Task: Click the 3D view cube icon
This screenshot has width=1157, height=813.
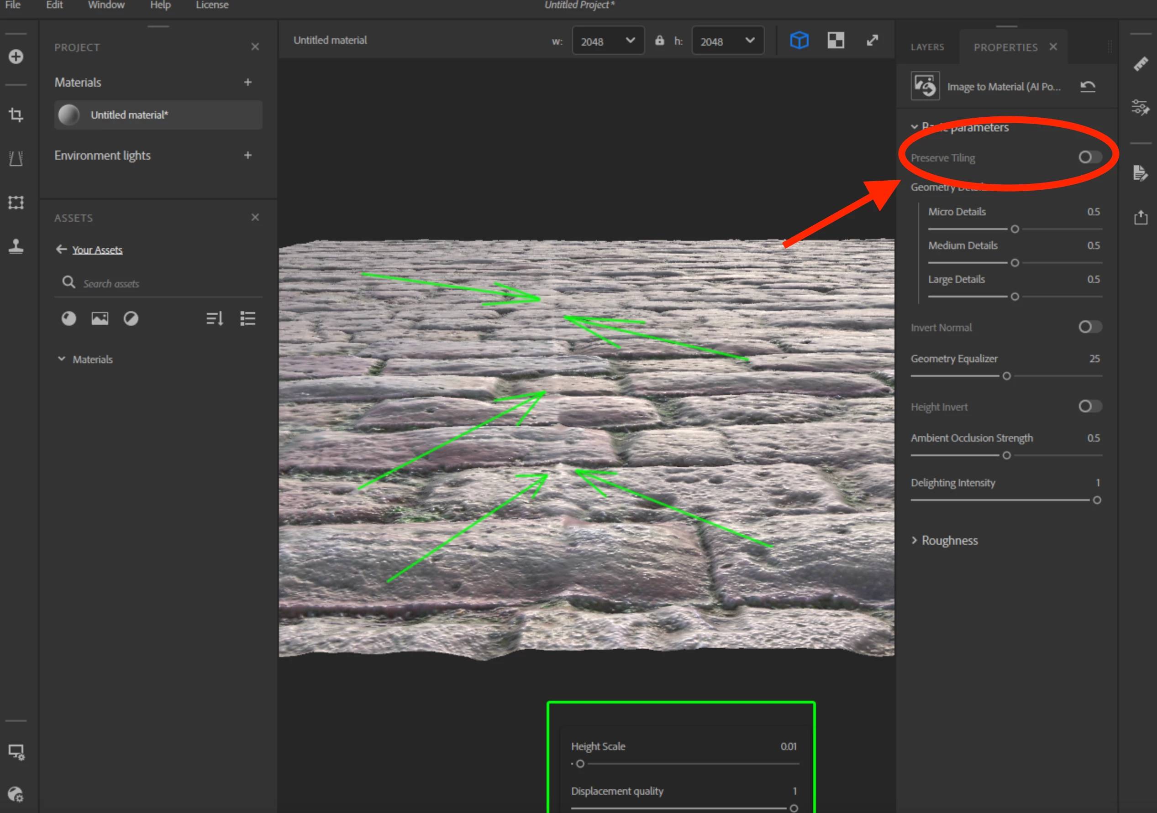Action: (799, 40)
